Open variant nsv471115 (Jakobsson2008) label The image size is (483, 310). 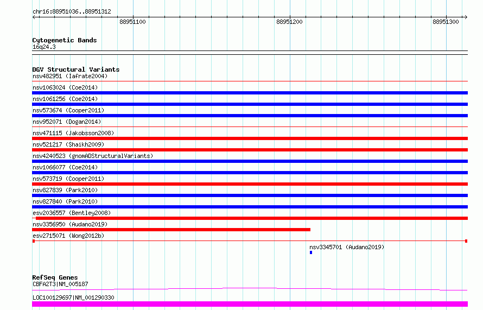[x=73, y=133]
